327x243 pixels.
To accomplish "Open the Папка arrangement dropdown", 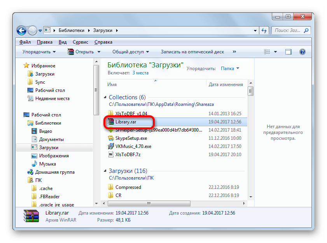I will click(230, 68).
